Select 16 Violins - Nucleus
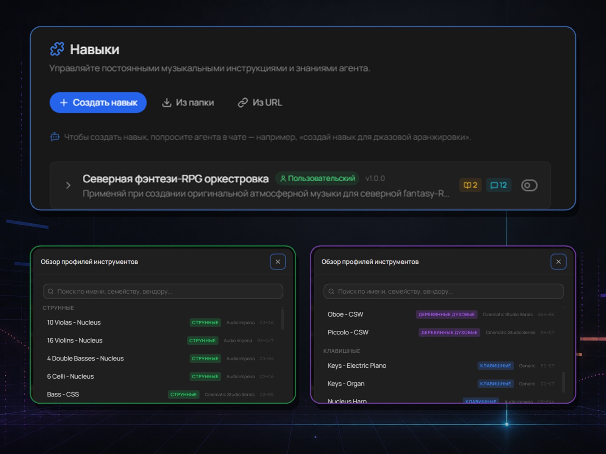606x454 pixels. [x=160, y=340]
